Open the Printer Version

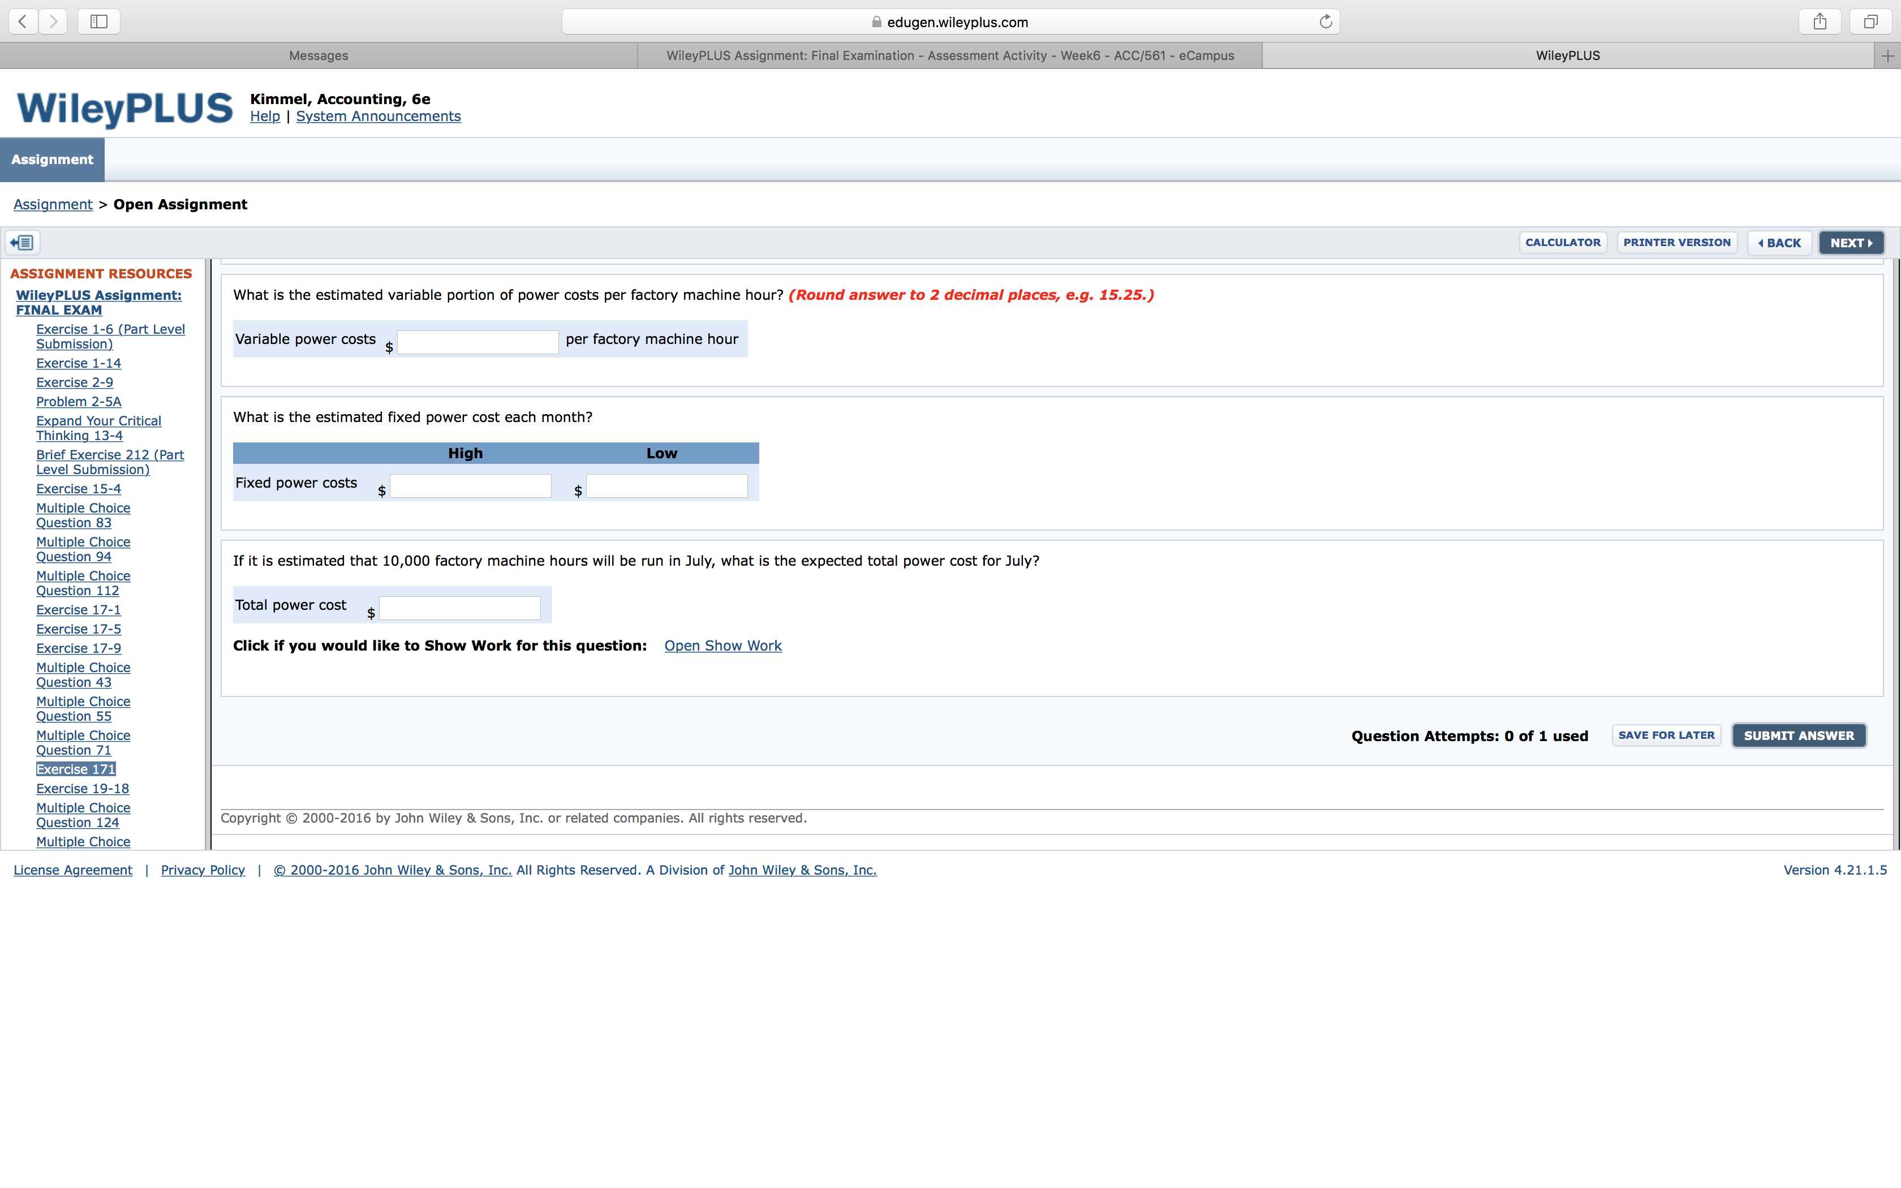point(1676,243)
